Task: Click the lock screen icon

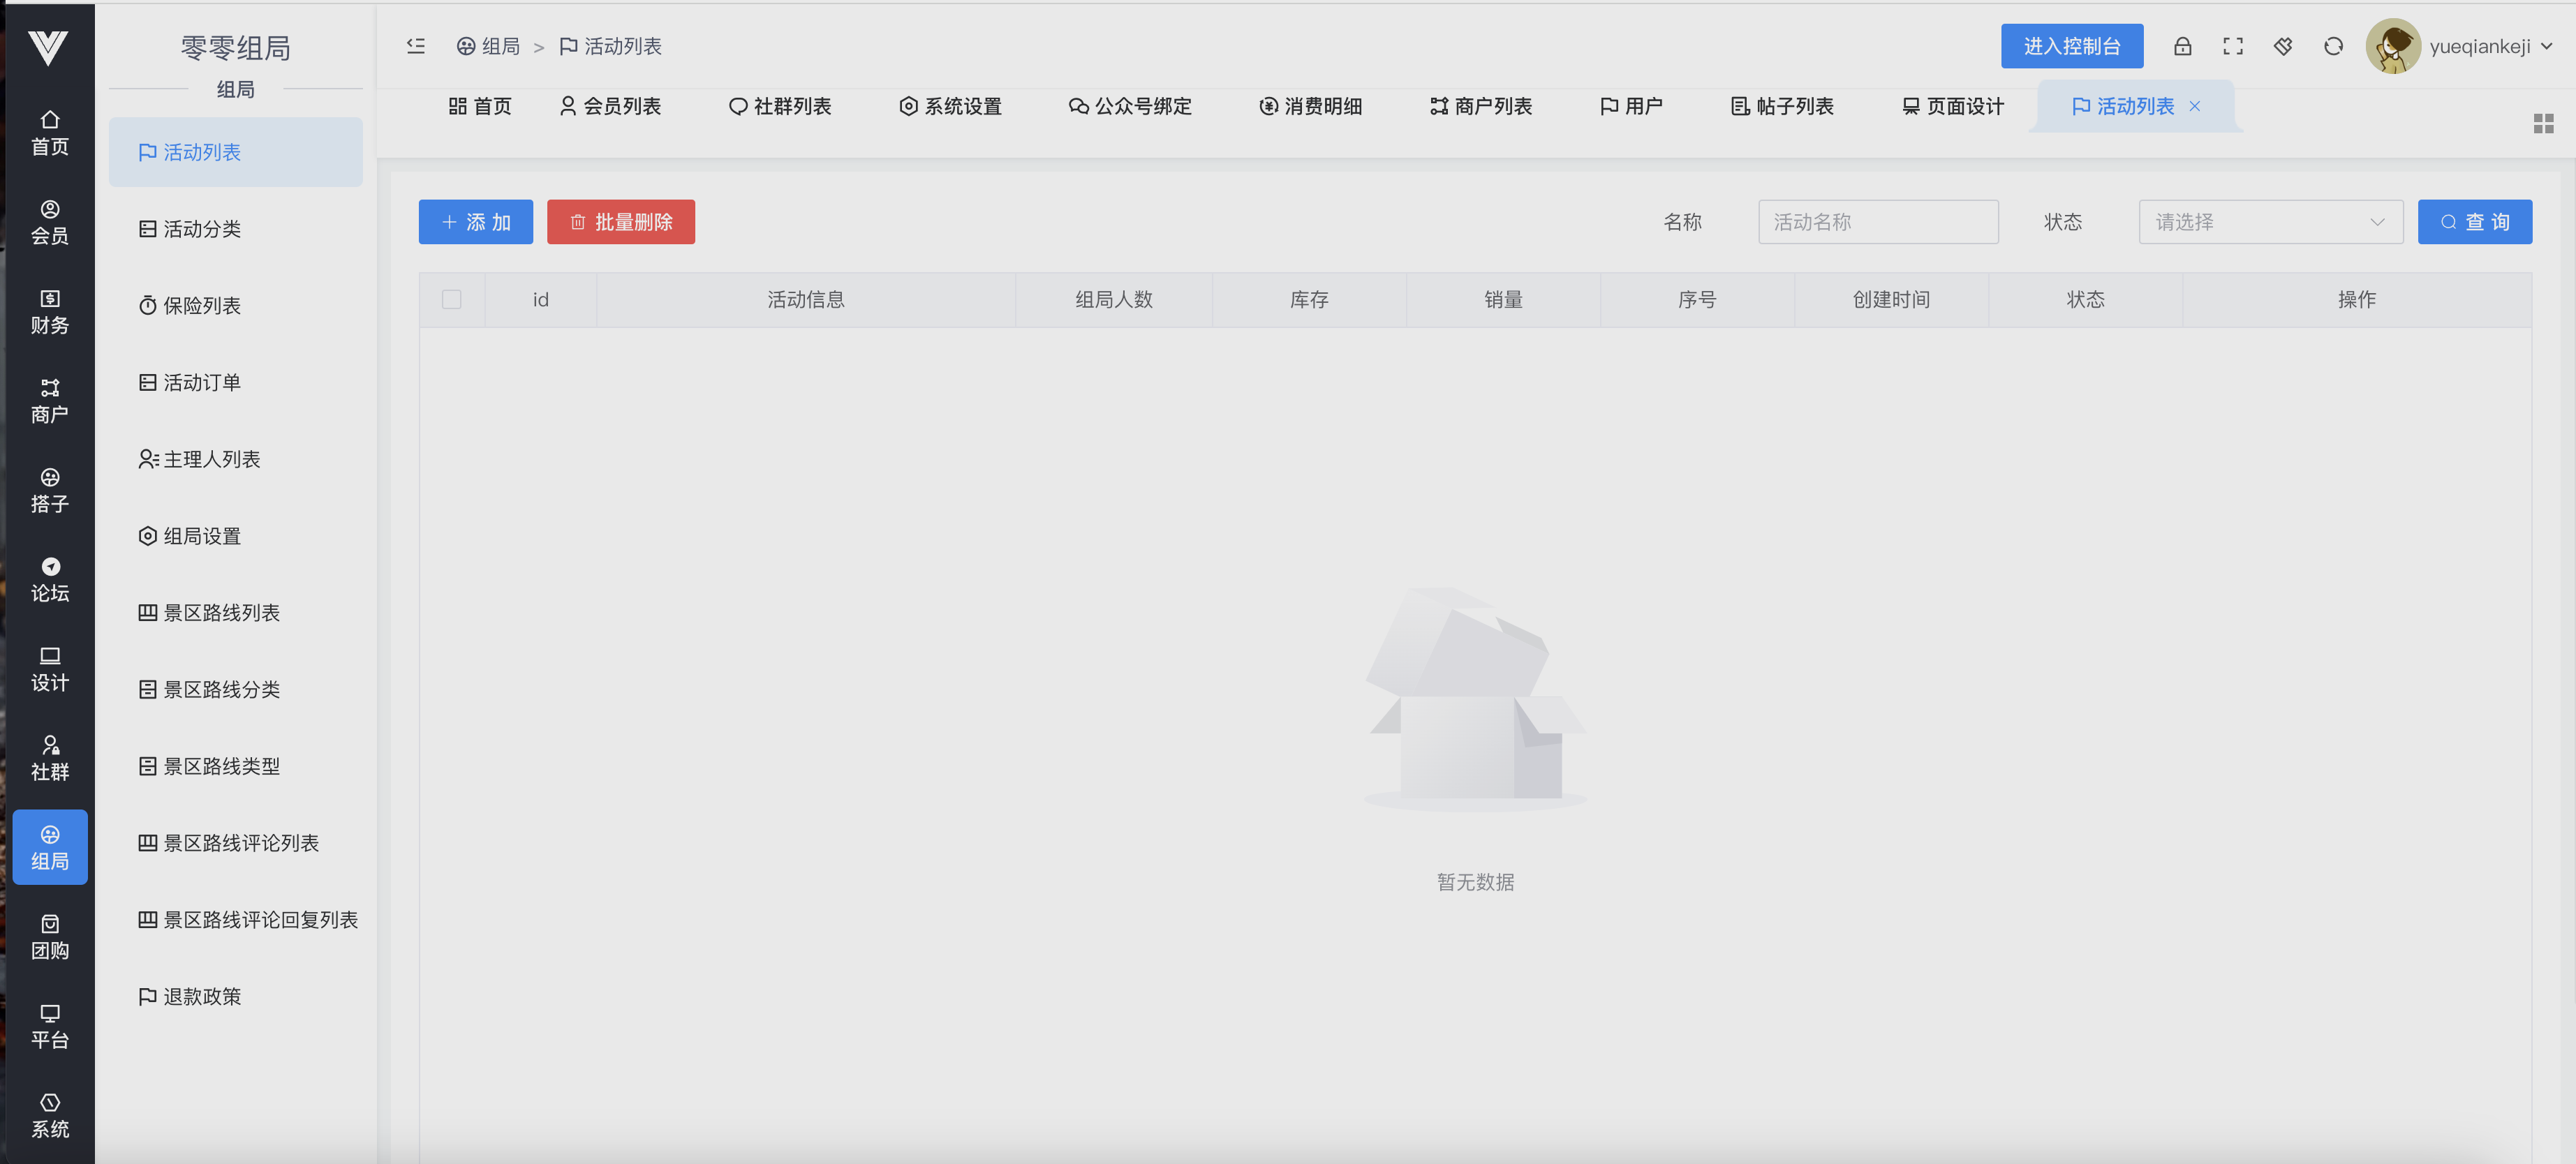Action: 2182,46
